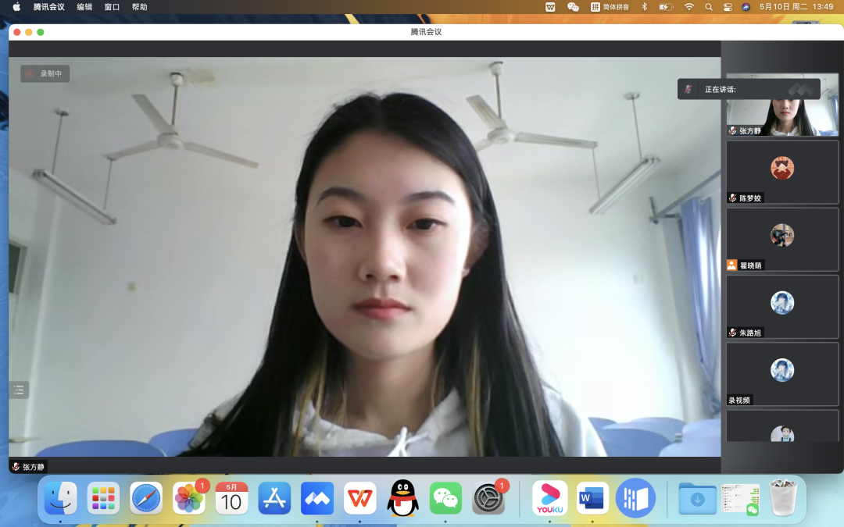Open WeChat from the Dock
This screenshot has height=527, width=844.
445,498
